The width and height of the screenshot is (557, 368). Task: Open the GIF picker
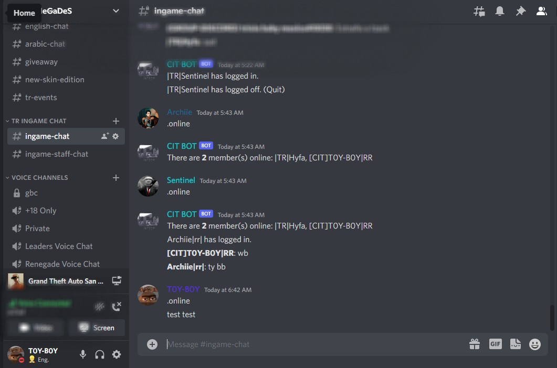495,344
